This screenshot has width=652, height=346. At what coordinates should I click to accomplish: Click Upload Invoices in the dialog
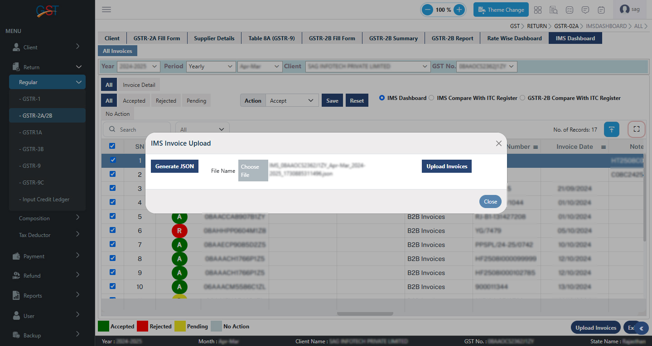pyautogui.click(x=446, y=166)
